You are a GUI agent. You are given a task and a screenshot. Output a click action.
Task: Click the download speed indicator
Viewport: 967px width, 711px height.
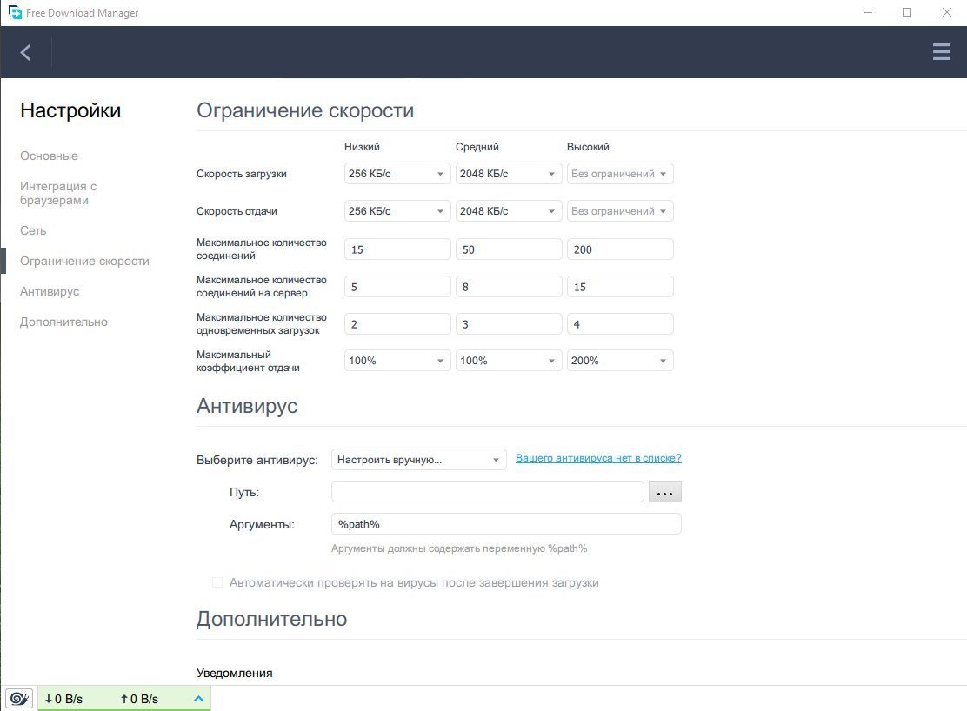64,699
